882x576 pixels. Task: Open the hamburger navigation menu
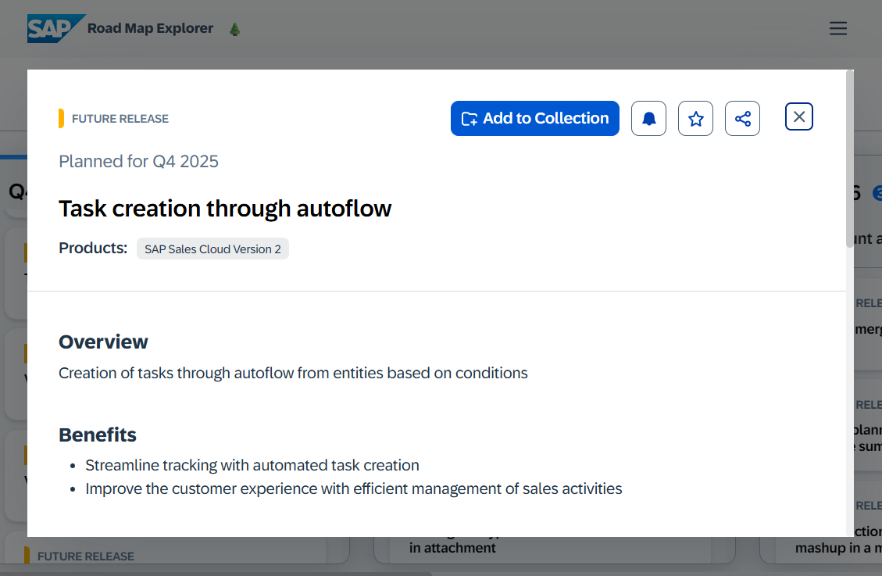tap(837, 29)
